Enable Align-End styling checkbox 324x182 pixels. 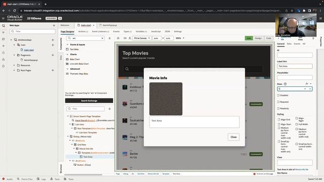[x=279, y=119]
